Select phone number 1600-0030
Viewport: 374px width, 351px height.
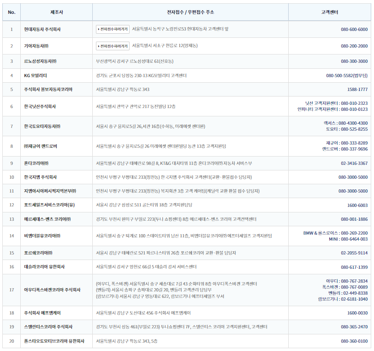pyautogui.click(x=357, y=313)
